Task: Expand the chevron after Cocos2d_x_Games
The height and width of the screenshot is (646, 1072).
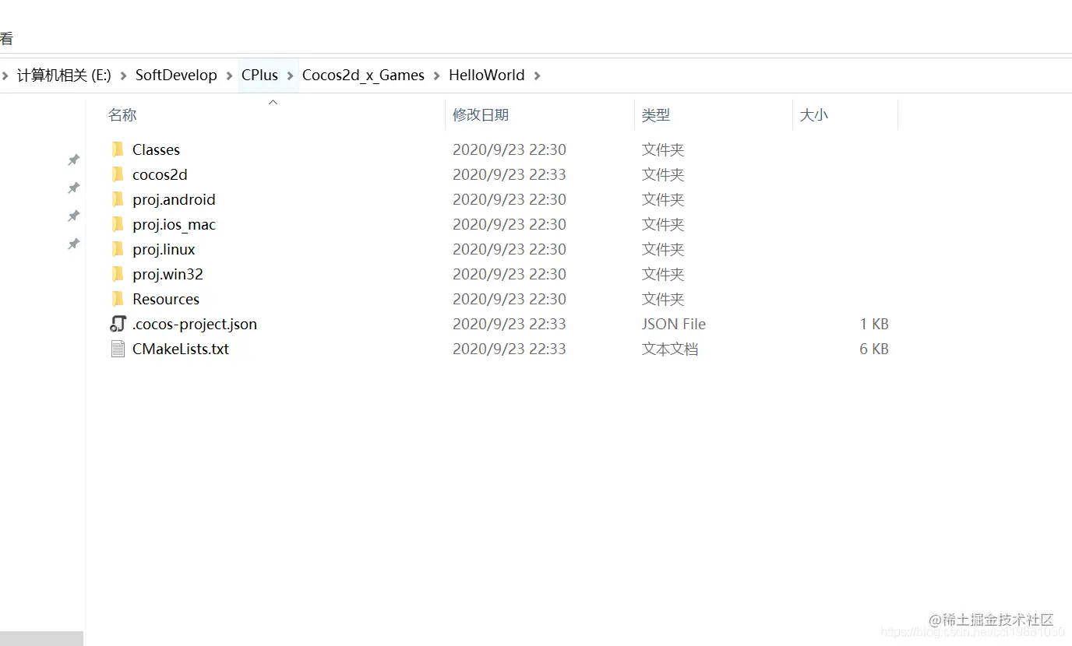Action: [x=436, y=75]
